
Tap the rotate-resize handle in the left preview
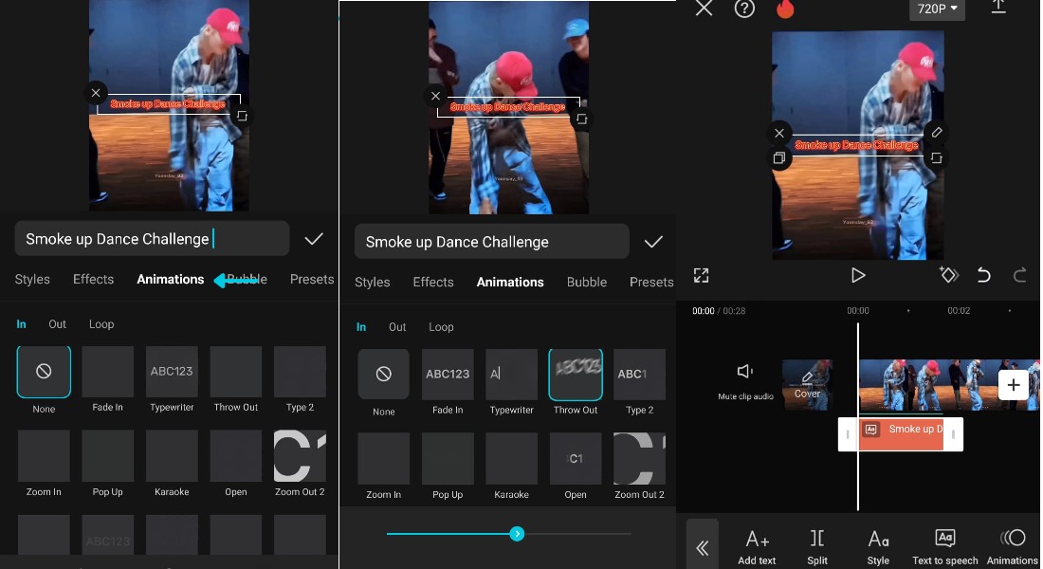click(242, 116)
